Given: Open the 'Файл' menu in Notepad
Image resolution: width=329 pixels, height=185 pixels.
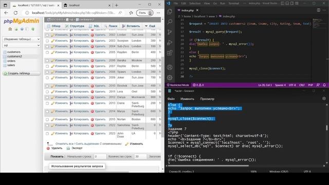Looking at the screenshot, I should [171, 99].
